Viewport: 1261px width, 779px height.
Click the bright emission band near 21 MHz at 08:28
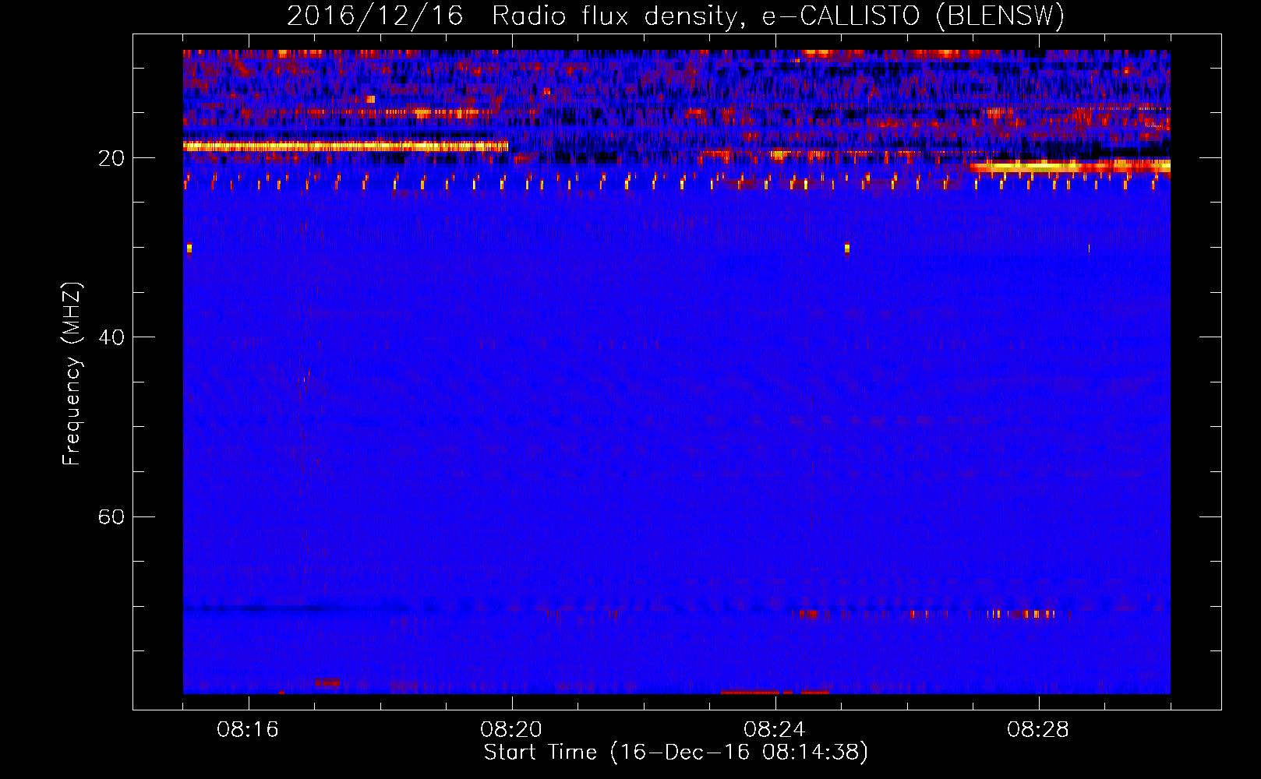point(1069,165)
